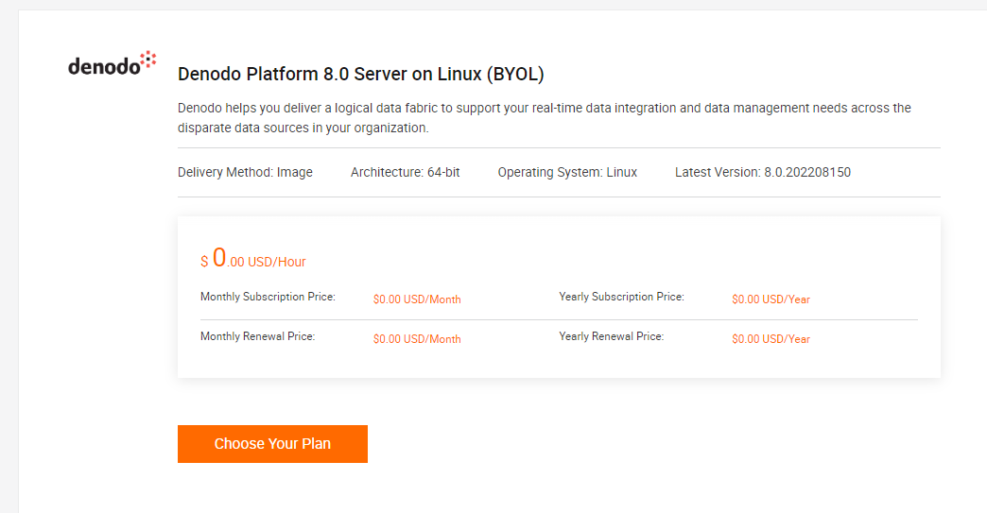987x513 pixels.
Task: Click the Denodo product description paragraph
Action: tap(545, 117)
